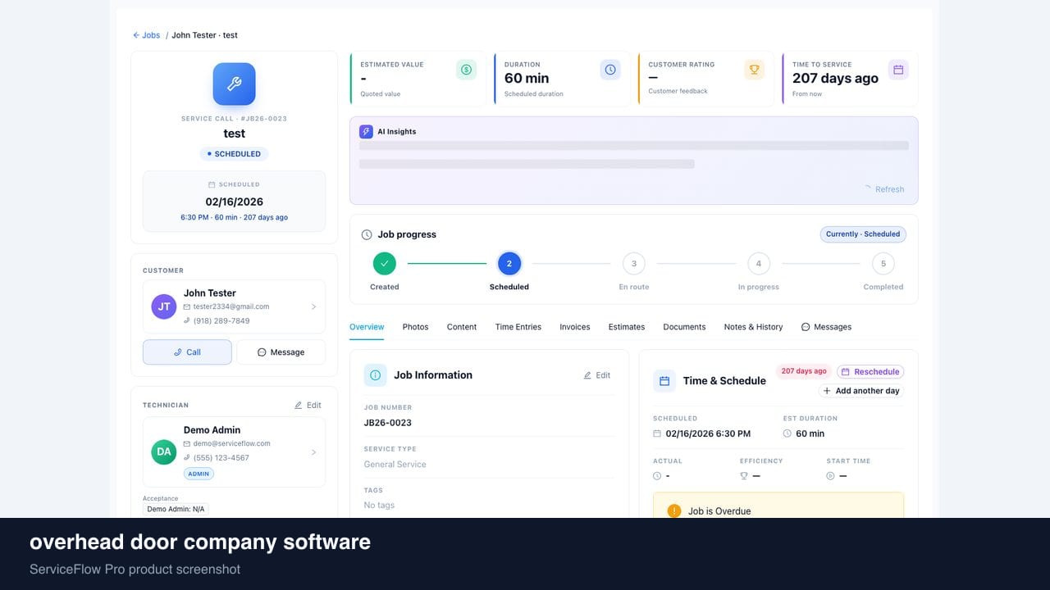This screenshot has height=590, width=1050.
Task: Expand Demo Admin technician card chevron
Action: [x=313, y=452]
